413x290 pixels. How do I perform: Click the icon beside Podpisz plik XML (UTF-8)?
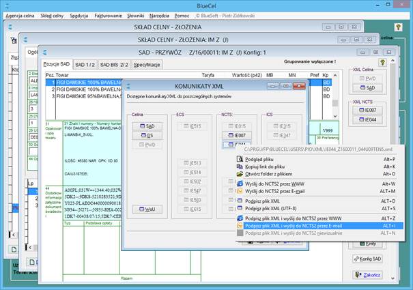[240, 208]
